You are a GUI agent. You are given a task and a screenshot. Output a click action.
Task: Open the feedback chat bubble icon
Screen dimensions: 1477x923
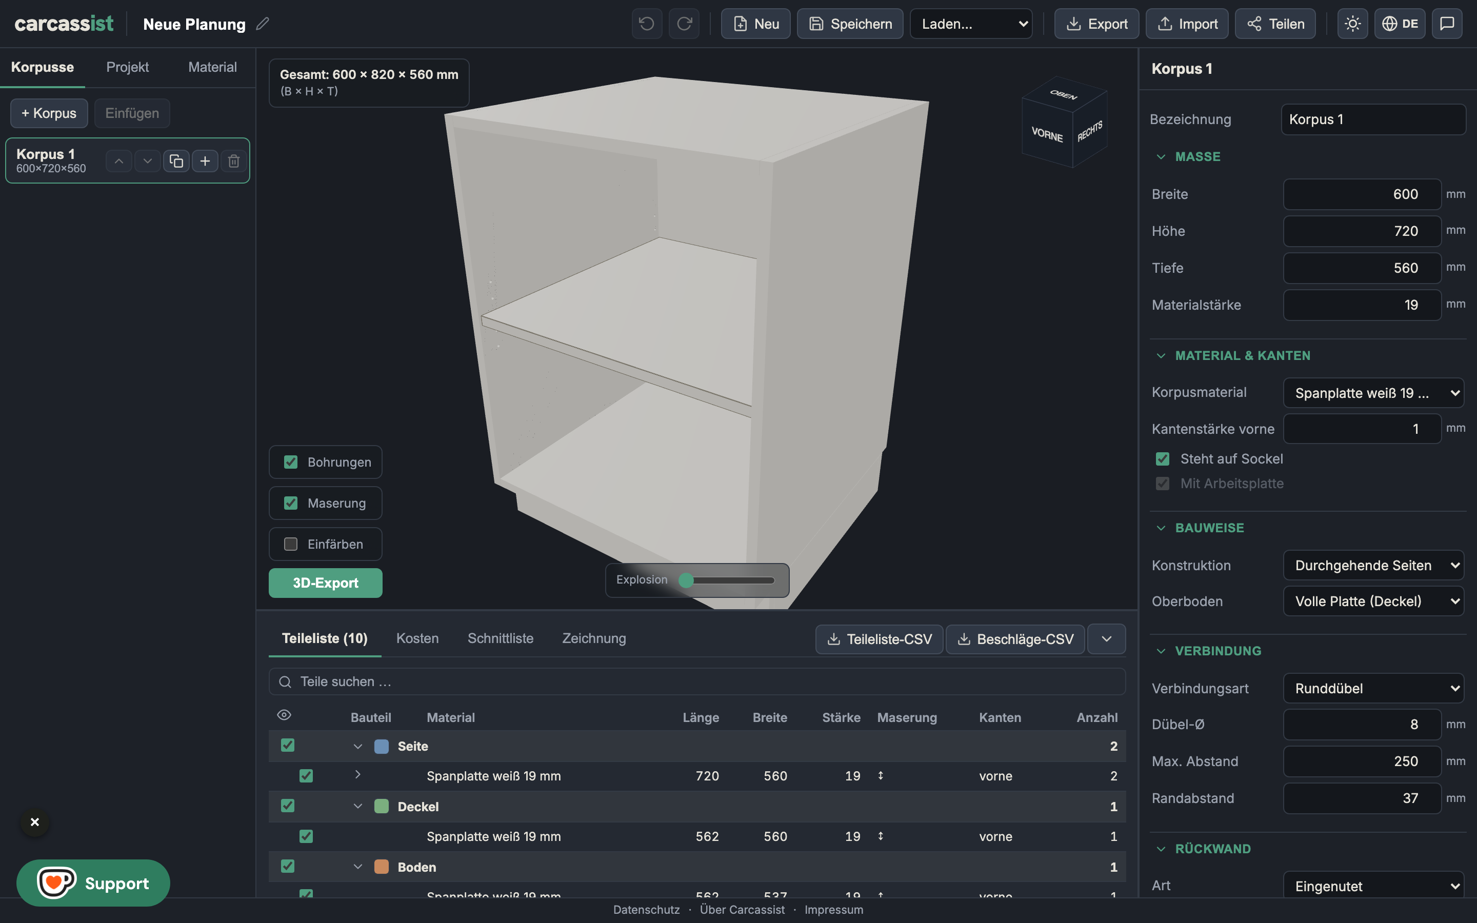[1447, 24]
